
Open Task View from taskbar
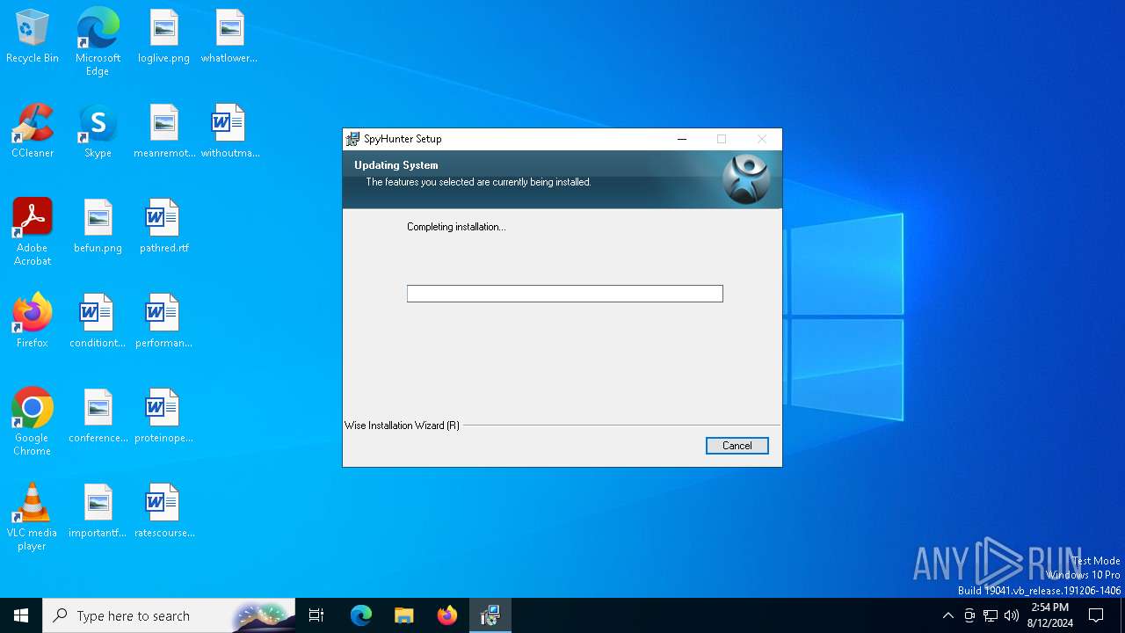pos(316,615)
